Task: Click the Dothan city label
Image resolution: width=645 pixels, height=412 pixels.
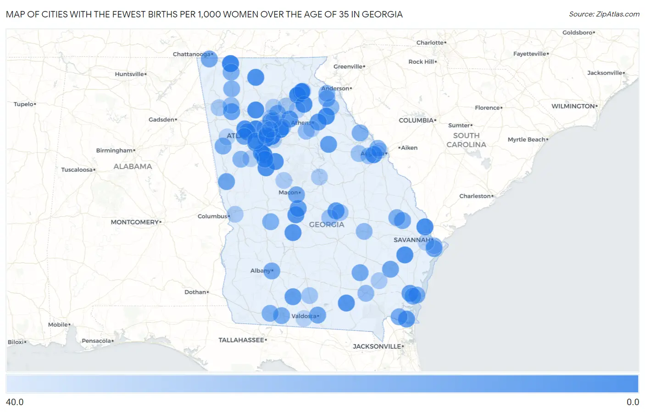Action: 195,292
